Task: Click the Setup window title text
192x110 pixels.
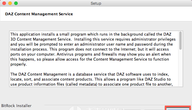Action: pyautogui.click(x=96, y=3)
